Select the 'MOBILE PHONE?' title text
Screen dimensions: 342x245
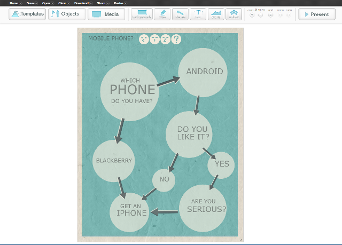coord(111,38)
